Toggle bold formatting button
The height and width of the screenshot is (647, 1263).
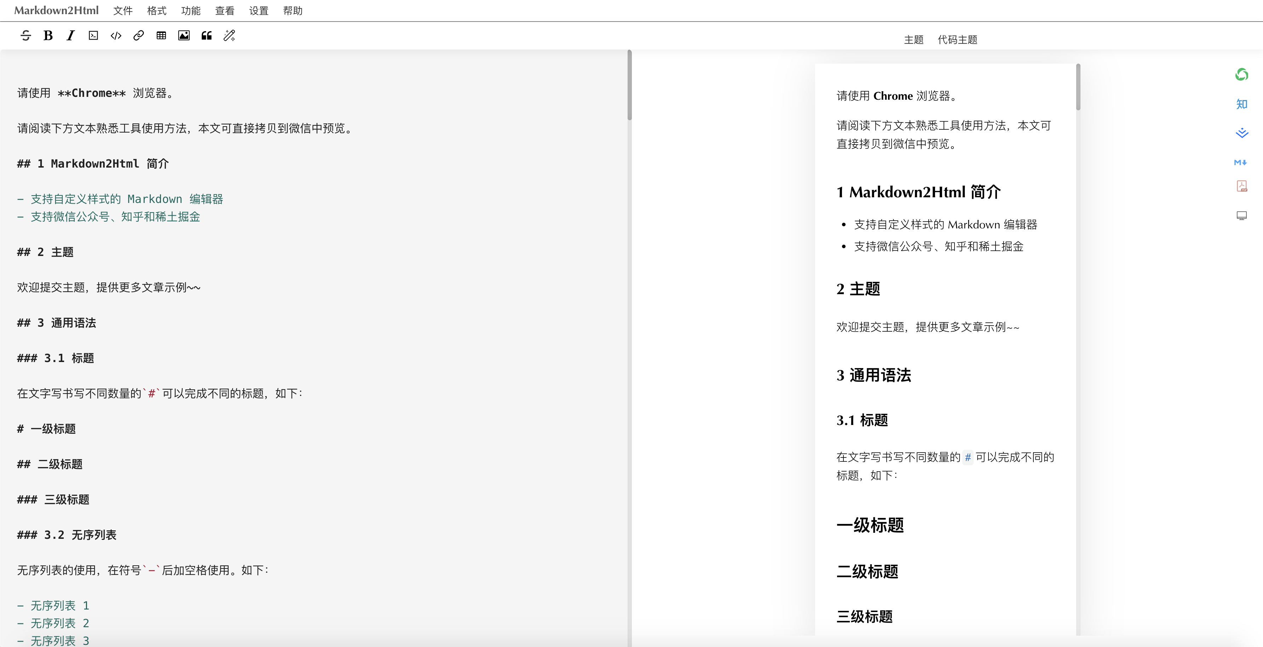click(48, 35)
